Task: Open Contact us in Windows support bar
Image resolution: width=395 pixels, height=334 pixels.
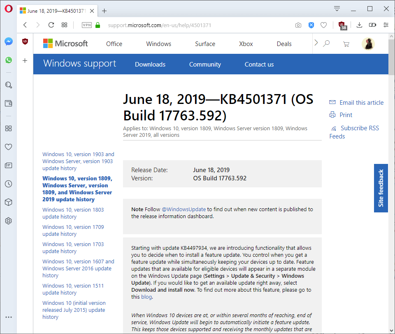Action: coord(259,64)
